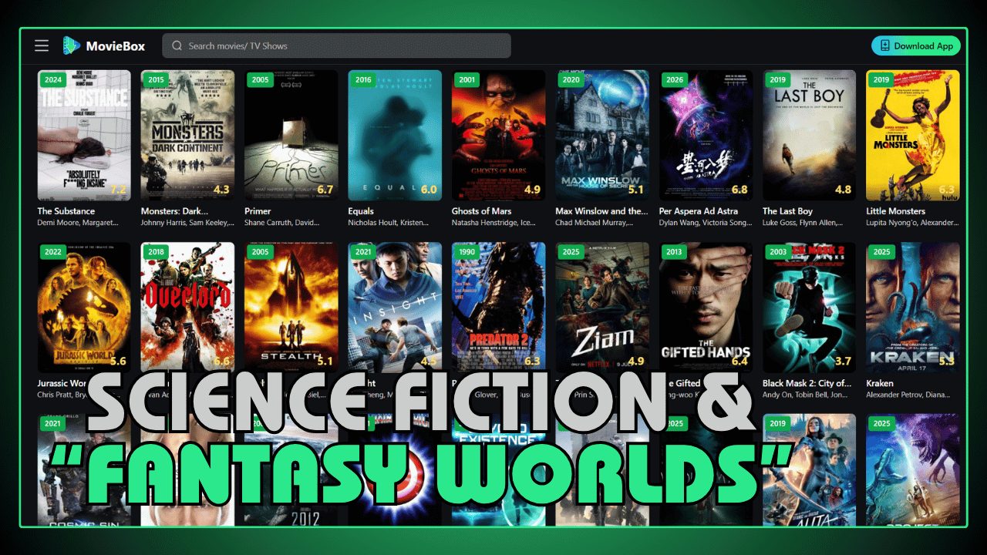Image resolution: width=987 pixels, height=555 pixels.
Task: Click 'Lupita Nyong'o, Alexander...' cast text
Action: click(913, 223)
